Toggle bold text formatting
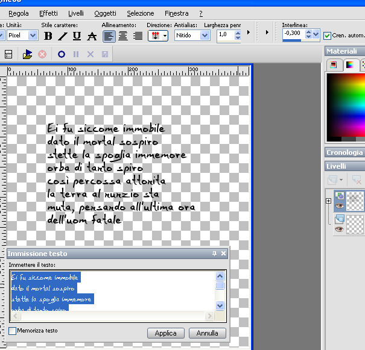 tap(48, 36)
